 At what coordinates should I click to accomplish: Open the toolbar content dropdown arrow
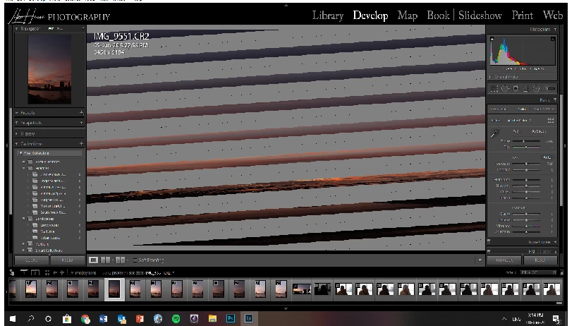480,260
